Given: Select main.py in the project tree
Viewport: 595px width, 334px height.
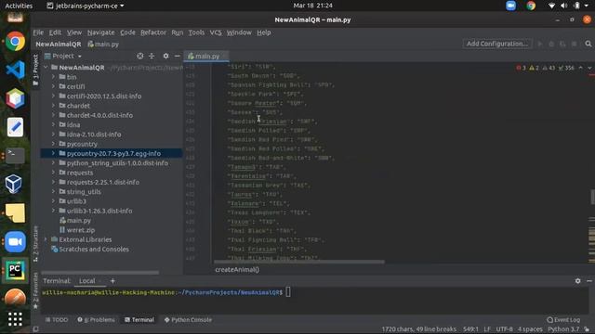Looking at the screenshot, I should pos(78,221).
